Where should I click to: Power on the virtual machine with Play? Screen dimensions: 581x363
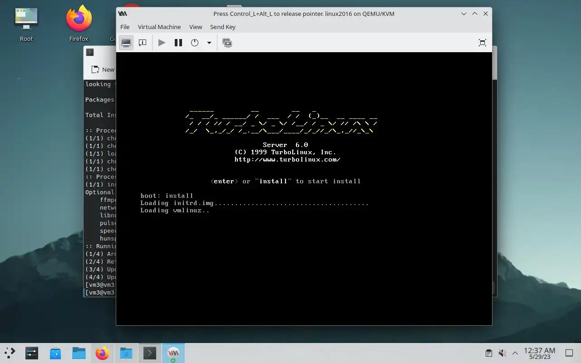[x=162, y=43]
